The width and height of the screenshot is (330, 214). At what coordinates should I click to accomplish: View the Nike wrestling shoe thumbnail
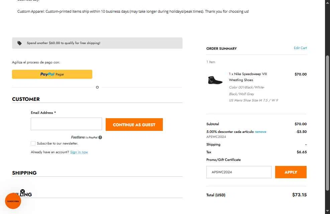[x=215, y=80]
